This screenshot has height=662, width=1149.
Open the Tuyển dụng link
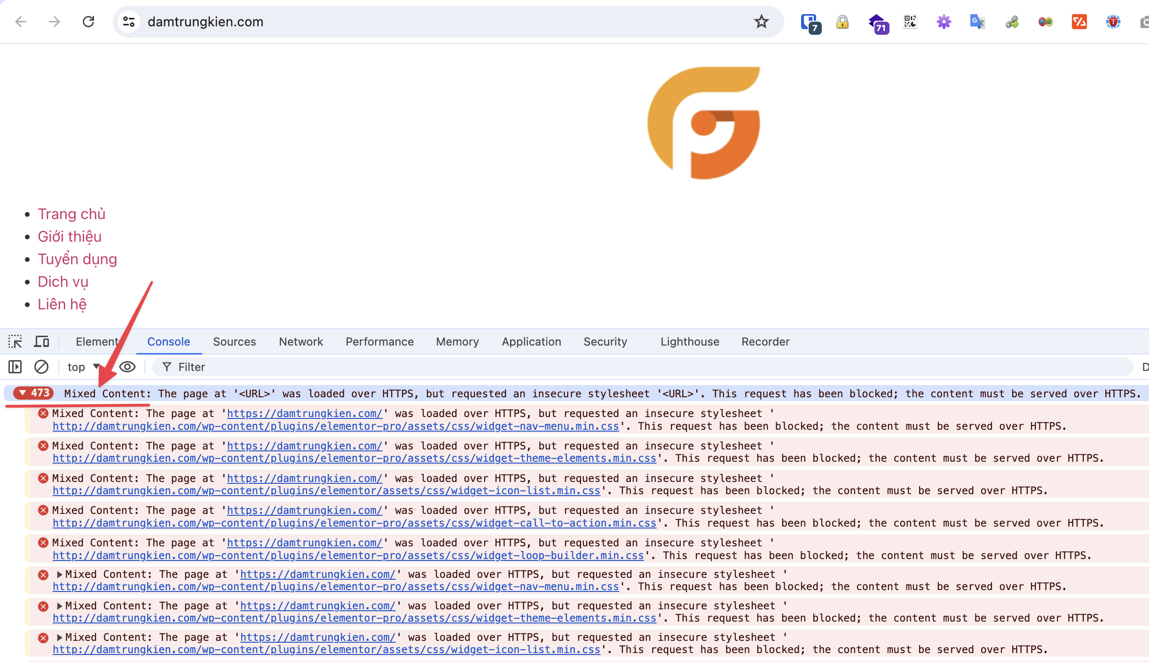pos(77,259)
